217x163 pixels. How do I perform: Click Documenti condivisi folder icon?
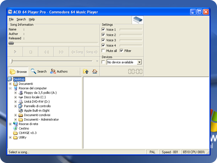pos(21,115)
